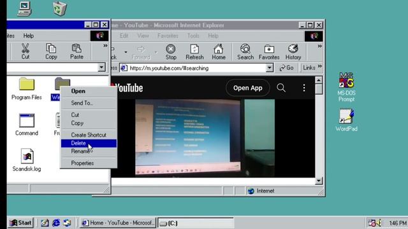Expand the C: window toolbar overflow chevron

coord(105,46)
